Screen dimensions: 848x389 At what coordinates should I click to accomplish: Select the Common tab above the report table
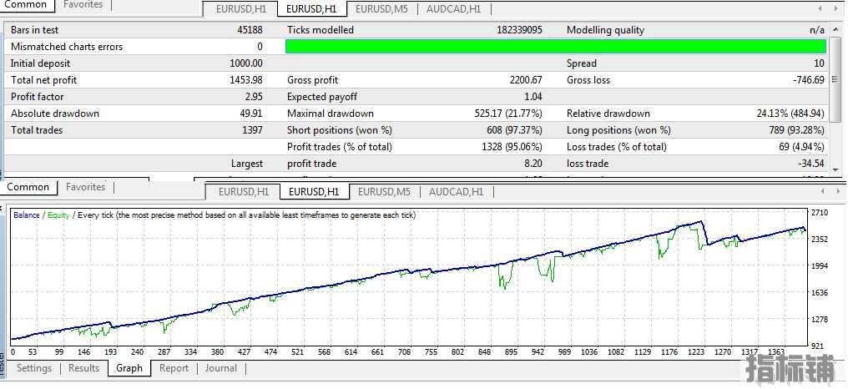(25, 5)
